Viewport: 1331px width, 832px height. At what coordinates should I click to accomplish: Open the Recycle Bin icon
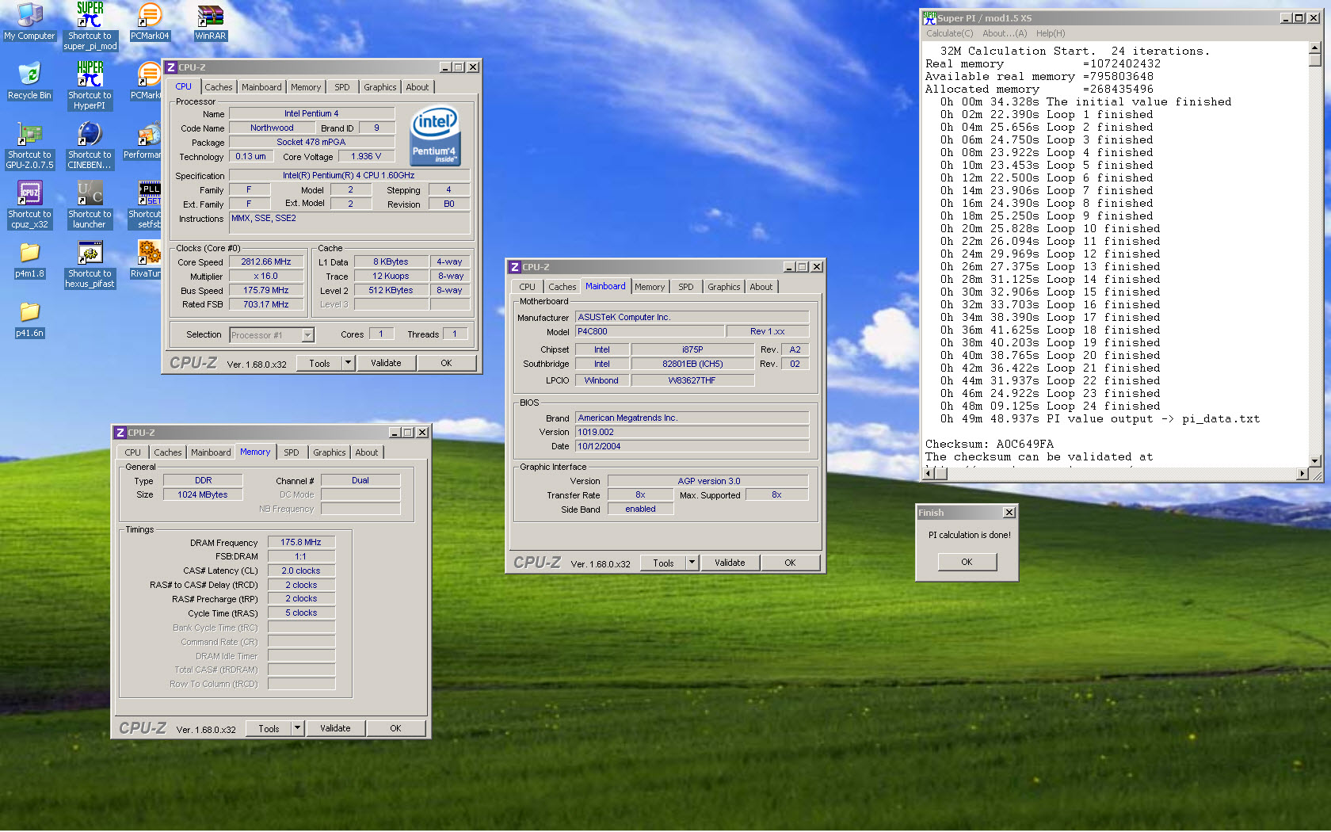(29, 80)
